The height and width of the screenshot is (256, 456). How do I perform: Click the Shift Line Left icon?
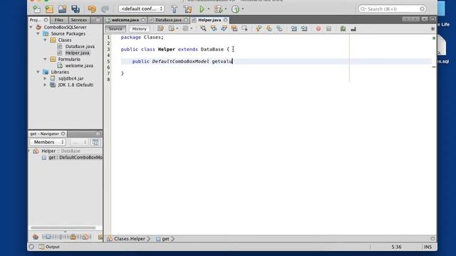(294, 28)
